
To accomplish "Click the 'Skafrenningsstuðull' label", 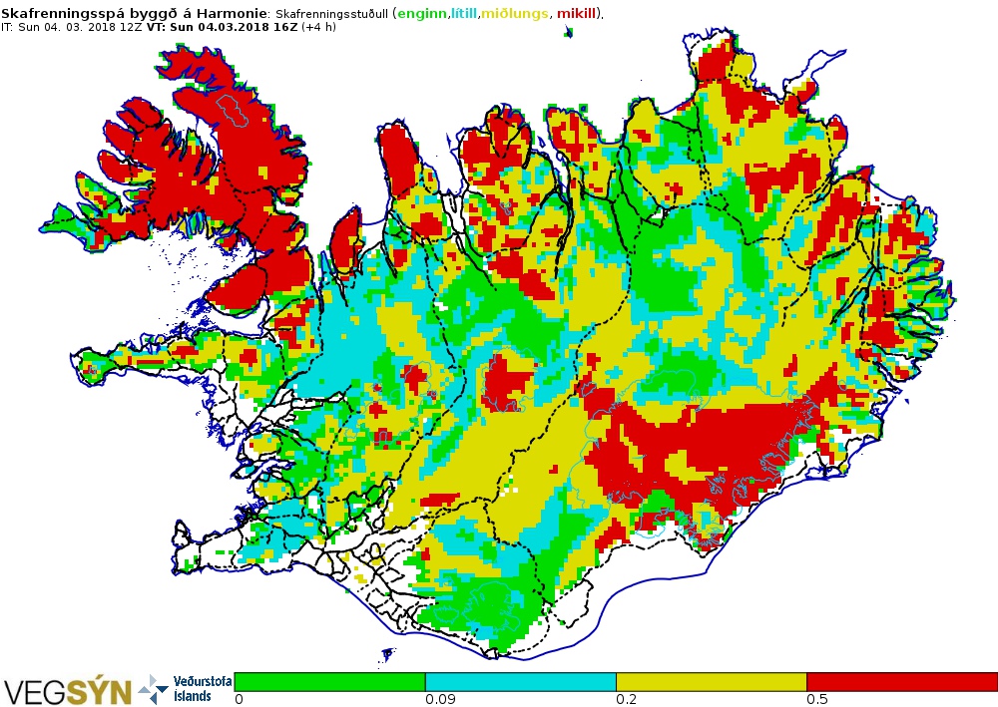I will coord(331,13).
